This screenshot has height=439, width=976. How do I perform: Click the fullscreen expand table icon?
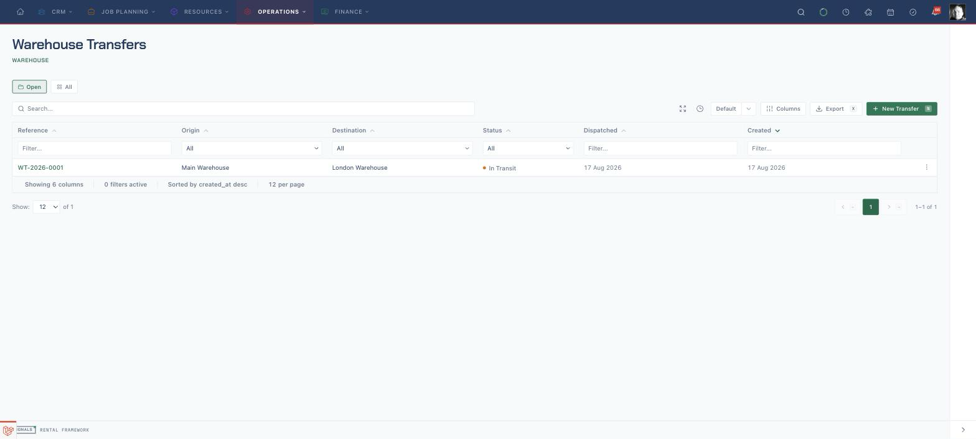click(x=683, y=109)
